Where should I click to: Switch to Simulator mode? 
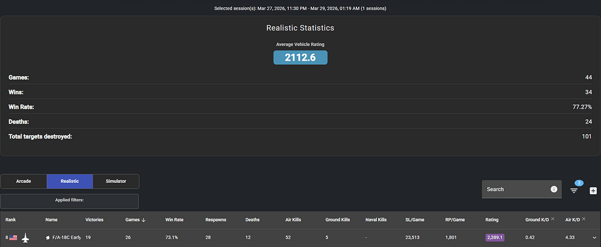click(x=116, y=181)
